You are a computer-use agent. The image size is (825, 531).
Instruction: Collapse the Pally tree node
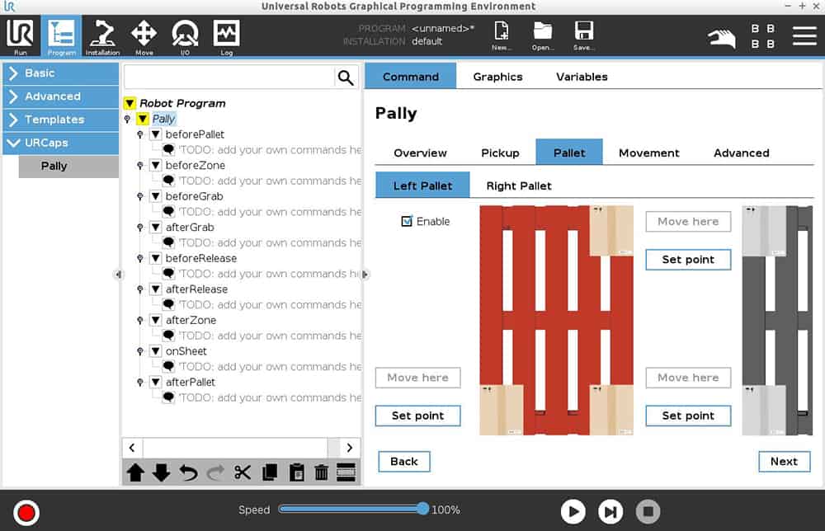tap(143, 119)
